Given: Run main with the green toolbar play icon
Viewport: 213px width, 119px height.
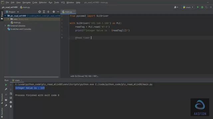Looking at the screenshot, I should point(198,7).
